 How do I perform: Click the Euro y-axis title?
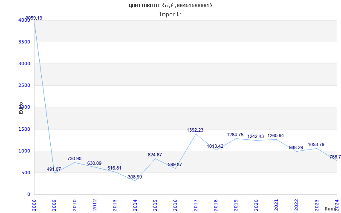pyautogui.click(x=21, y=108)
